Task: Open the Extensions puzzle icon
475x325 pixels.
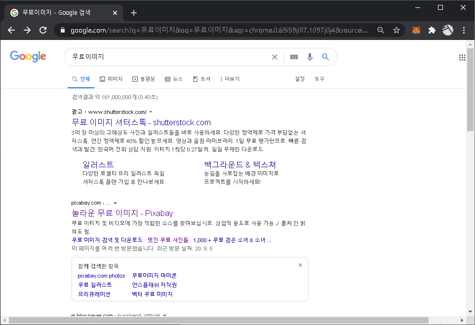Action: [x=432, y=30]
